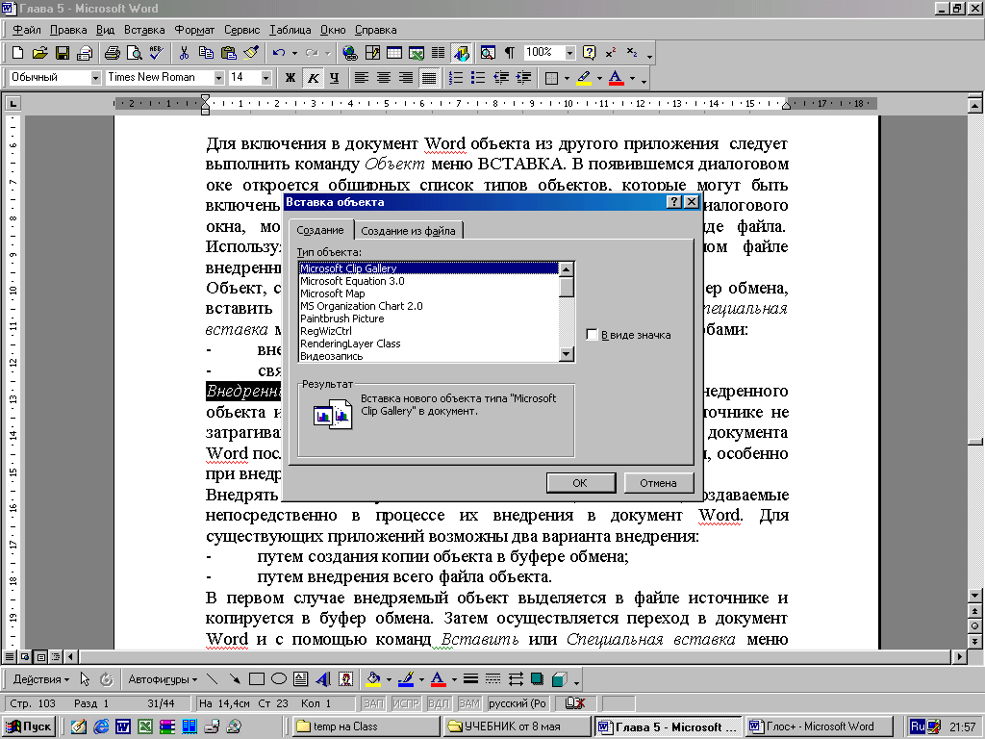The height and width of the screenshot is (739, 985).
Task: Insert WordArt icon
Action: tap(323, 678)
